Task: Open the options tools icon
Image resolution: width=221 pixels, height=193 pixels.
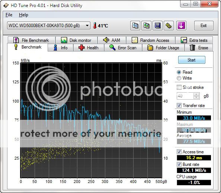Action: pyautogui.click(x=169, y=26)
